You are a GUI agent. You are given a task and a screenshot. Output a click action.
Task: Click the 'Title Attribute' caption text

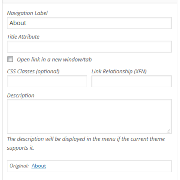click(23, 37)
